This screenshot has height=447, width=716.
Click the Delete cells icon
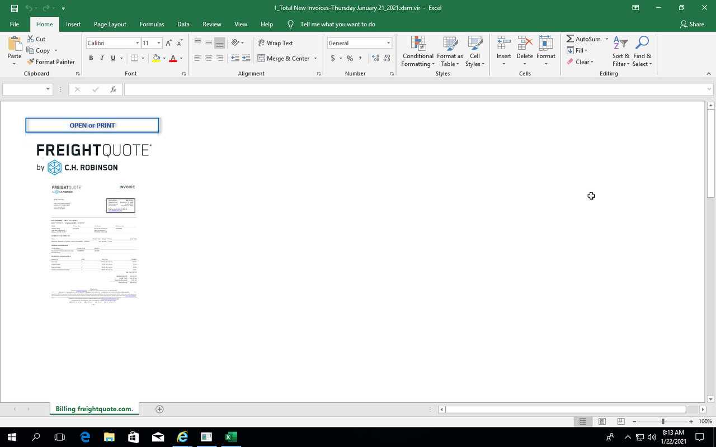[x=525, y=44]
